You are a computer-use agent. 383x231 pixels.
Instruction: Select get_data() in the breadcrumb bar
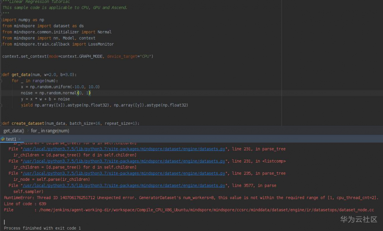coord(14,131)
